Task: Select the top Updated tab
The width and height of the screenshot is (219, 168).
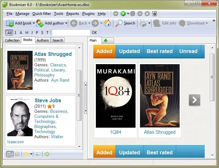Action: 129,51
